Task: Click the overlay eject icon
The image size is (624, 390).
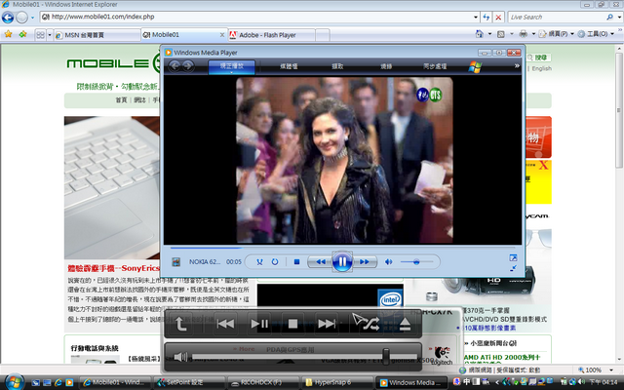Action: tap(405, 325)
